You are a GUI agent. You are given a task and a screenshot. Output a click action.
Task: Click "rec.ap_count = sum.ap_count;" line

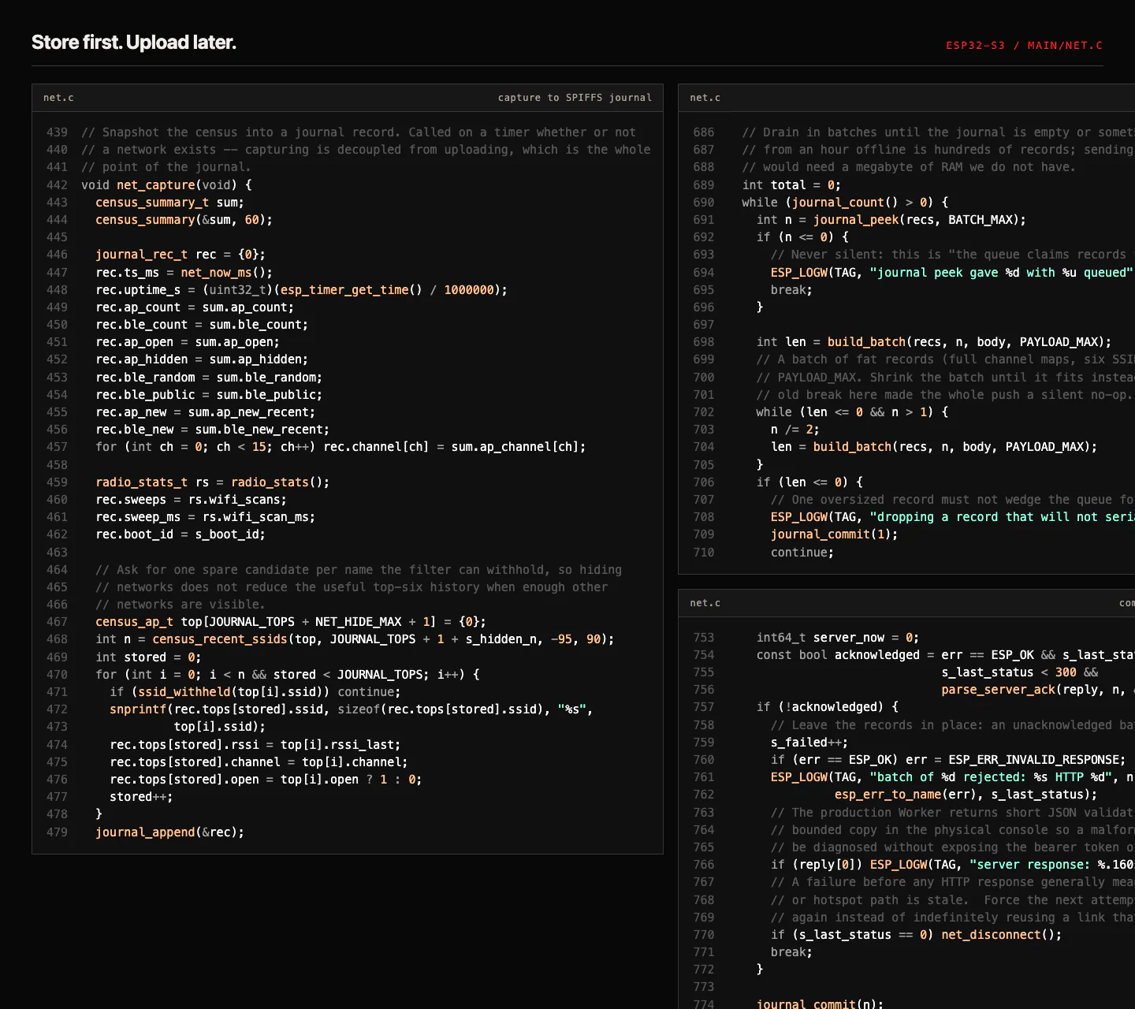[x=195, y=307]
